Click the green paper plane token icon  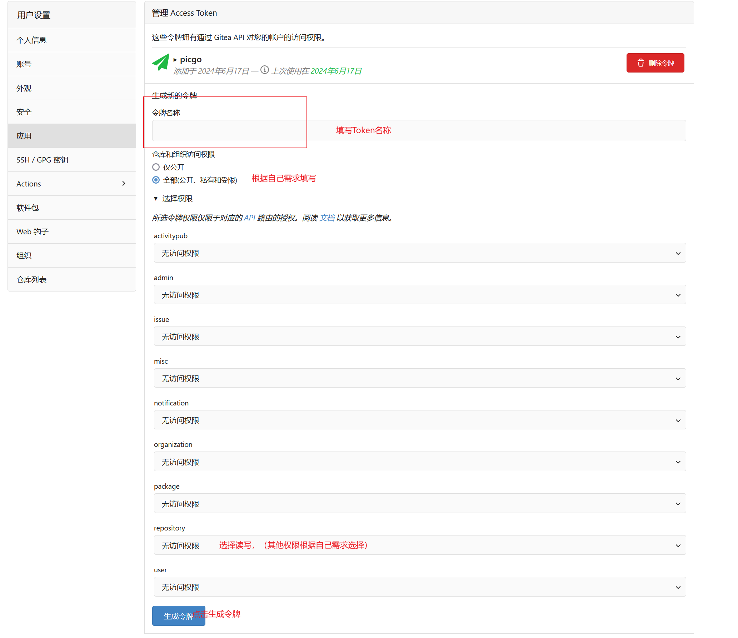[161, 63]
